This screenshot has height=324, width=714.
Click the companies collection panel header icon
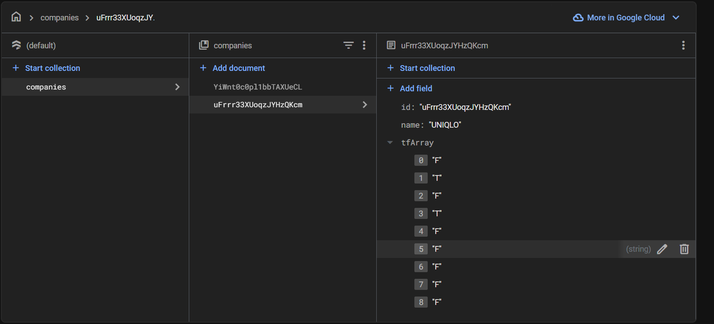click(204, 45)
